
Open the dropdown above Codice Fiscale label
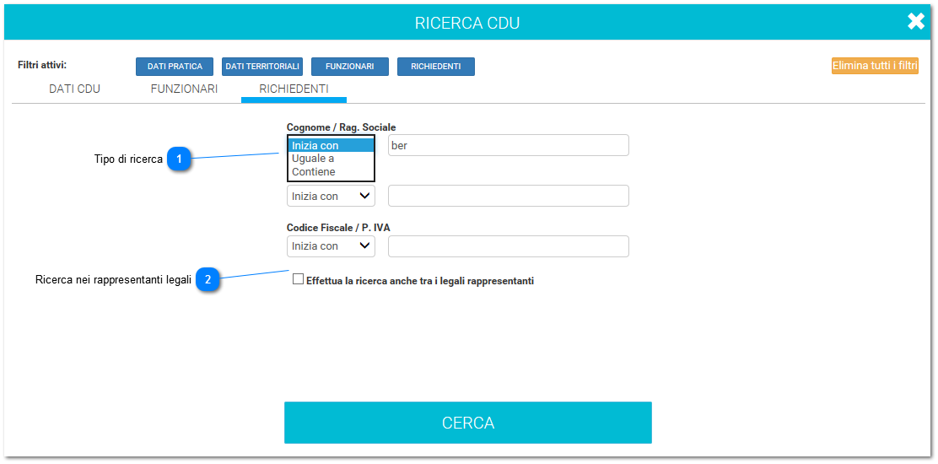[x=331, y=196]
